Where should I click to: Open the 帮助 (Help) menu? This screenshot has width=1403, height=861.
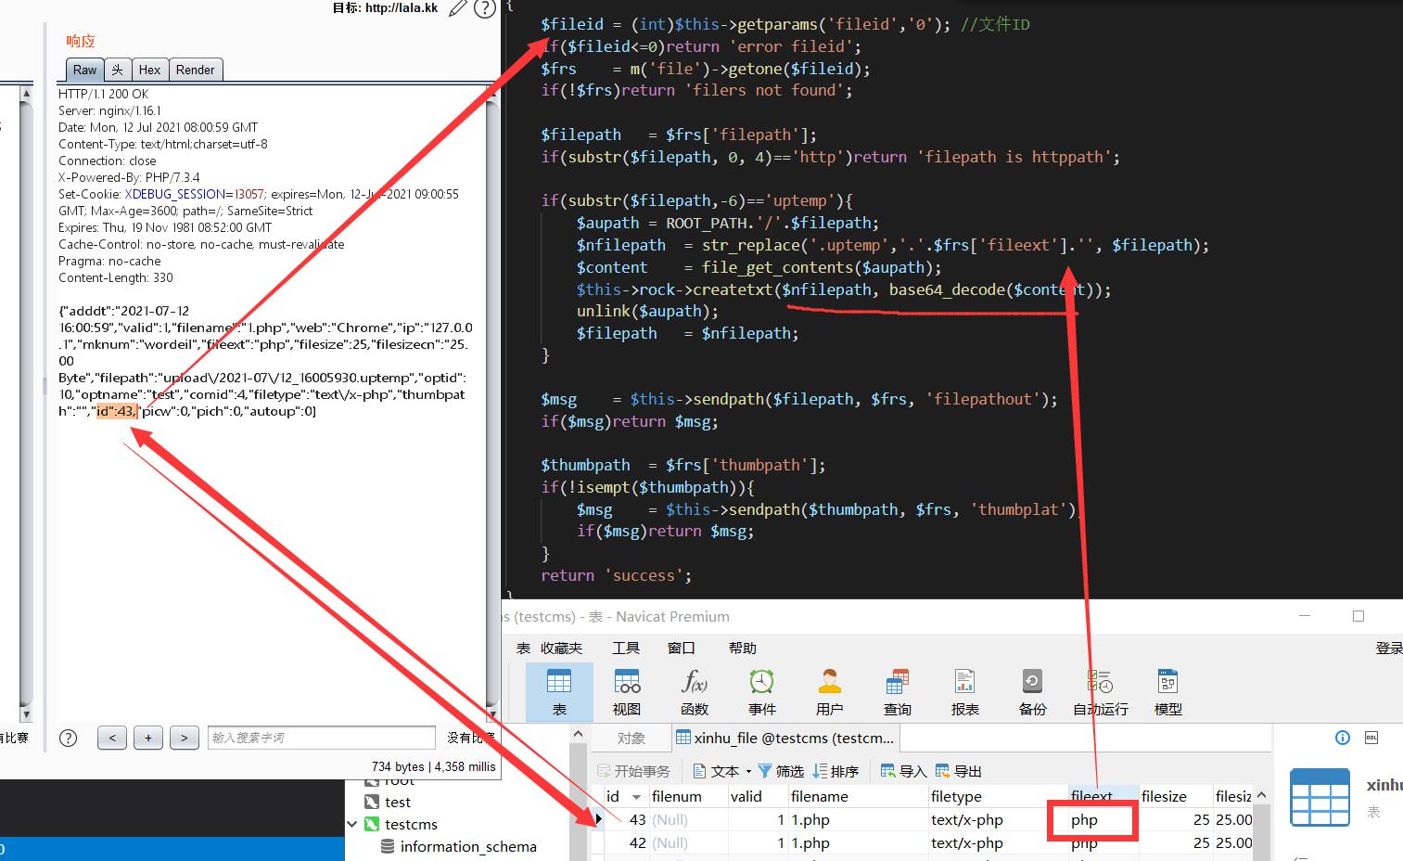(743, 648)
